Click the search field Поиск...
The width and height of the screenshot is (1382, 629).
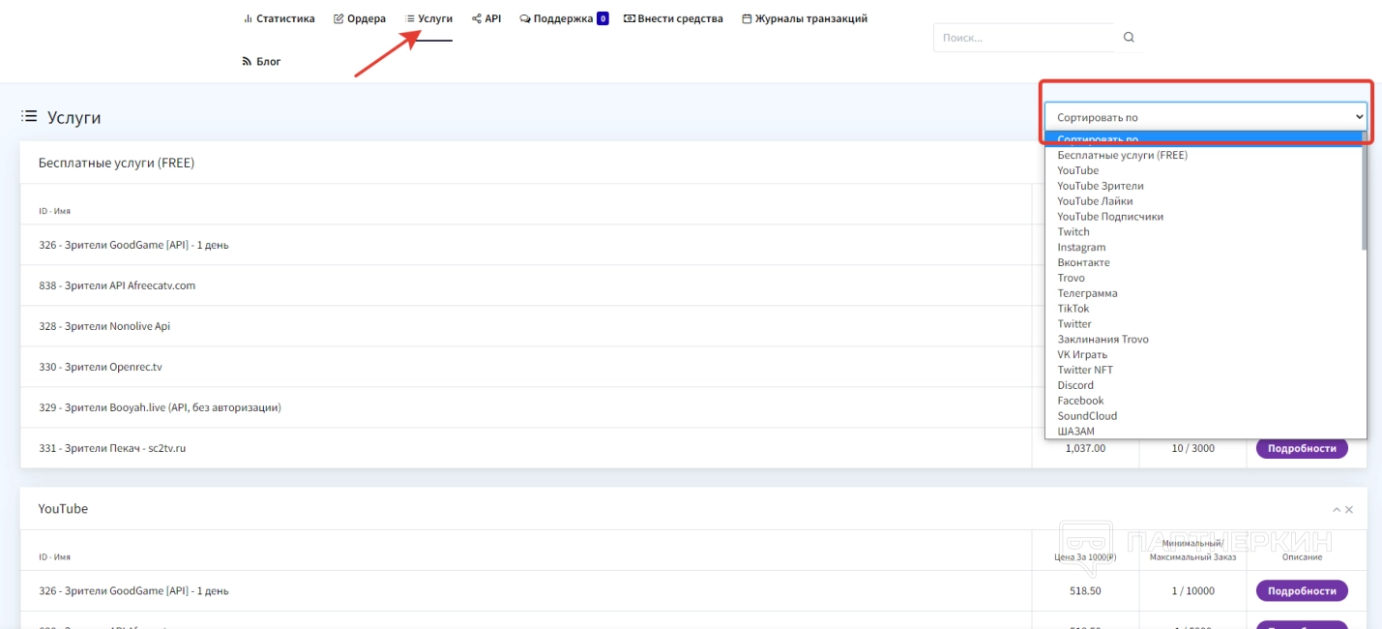click(1023, 38)
